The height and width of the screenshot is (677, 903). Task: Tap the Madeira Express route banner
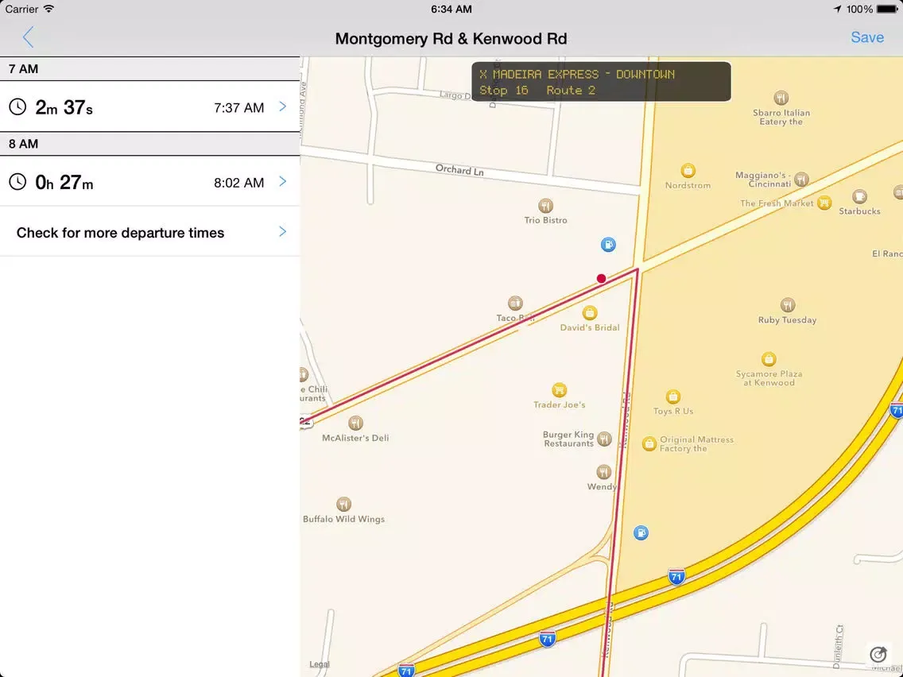coord(601,82)
